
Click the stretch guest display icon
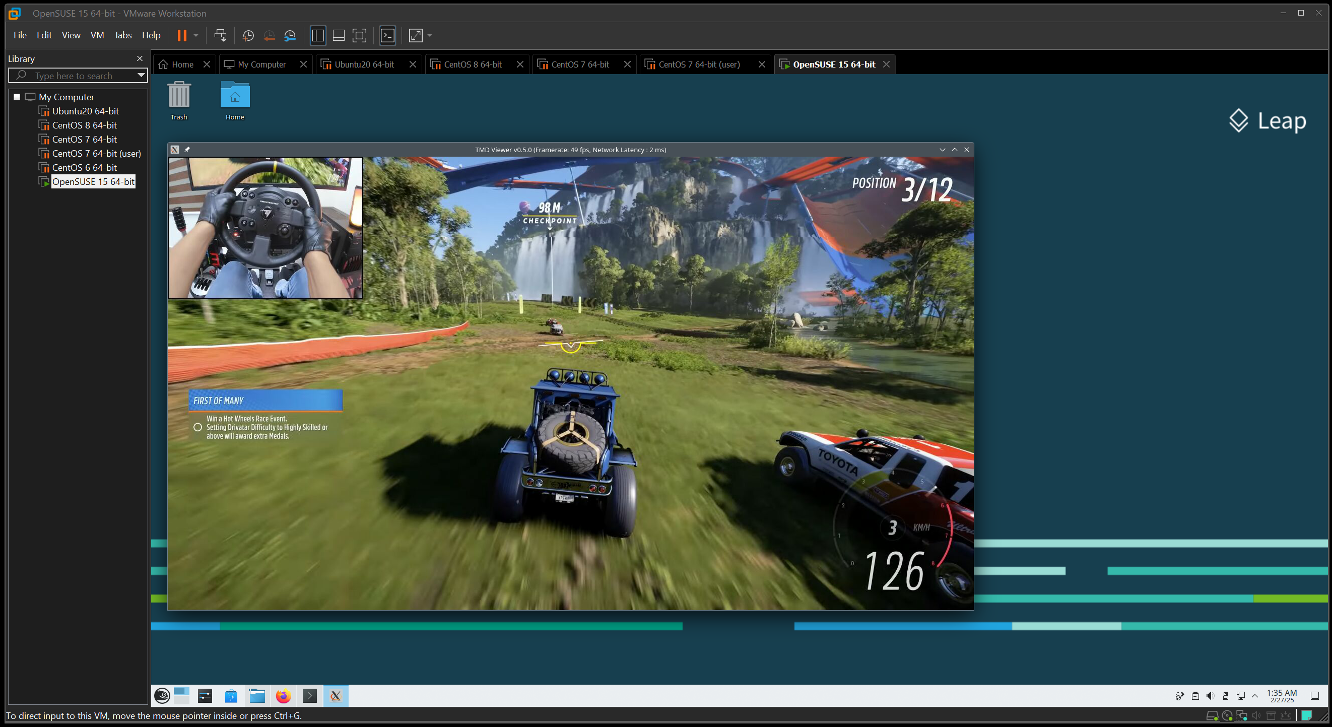click(416, 35)
